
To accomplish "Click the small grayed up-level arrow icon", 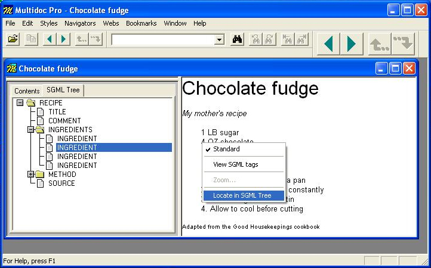I will (x=82, y=39).
